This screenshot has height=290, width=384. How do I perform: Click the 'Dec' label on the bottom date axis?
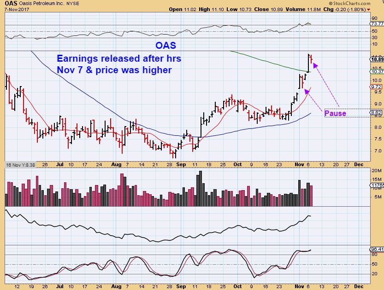[359, 286]
